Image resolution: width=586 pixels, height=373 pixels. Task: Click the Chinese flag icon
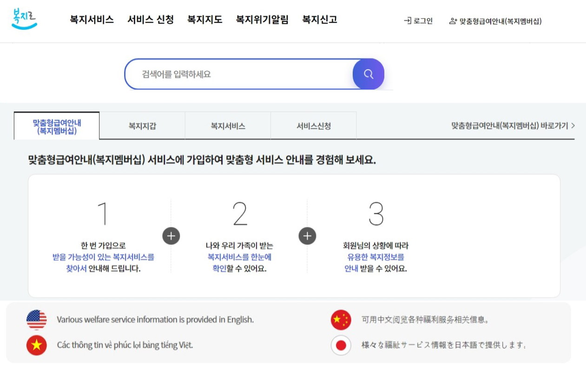pyautogui.click(x=341, y=320)
